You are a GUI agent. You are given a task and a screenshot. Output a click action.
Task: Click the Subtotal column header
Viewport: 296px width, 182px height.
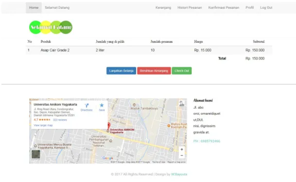[x=259, y=41]
